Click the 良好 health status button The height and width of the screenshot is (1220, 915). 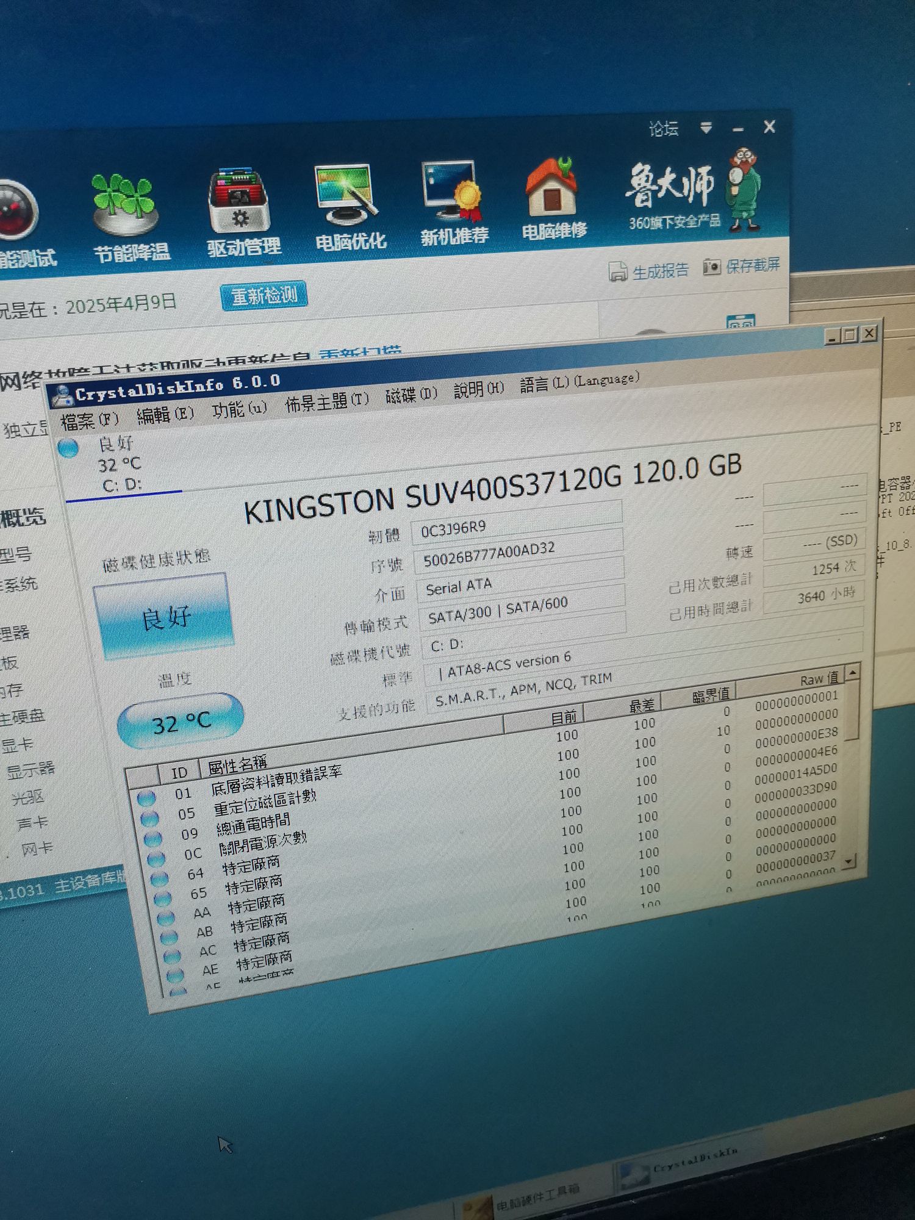(x=165, y=615)
